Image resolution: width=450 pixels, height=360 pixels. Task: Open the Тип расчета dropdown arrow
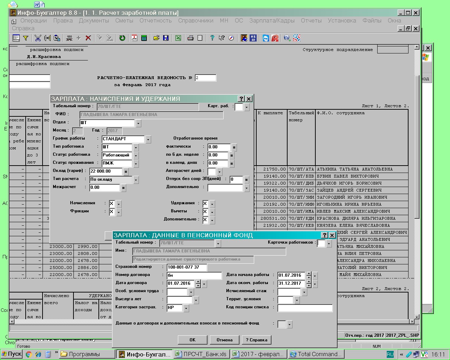pyautogui.click(x=136, y=180)
